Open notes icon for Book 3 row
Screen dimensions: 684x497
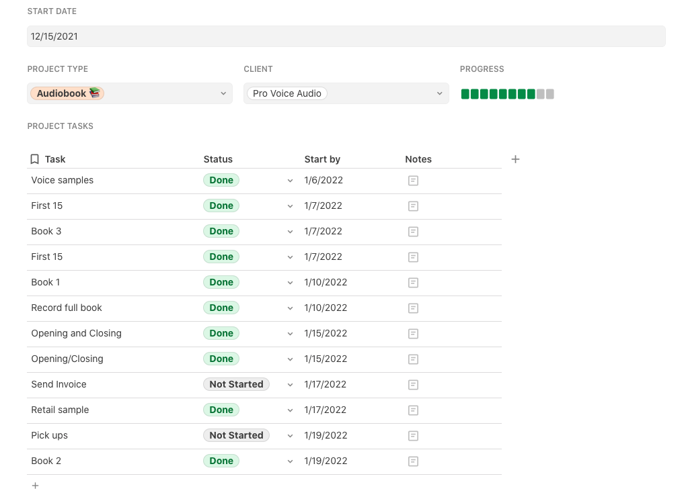[x=413, y=232]
